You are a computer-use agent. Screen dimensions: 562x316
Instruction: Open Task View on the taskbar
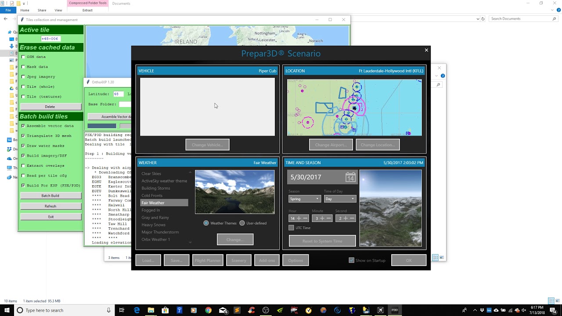coord(122,310)
